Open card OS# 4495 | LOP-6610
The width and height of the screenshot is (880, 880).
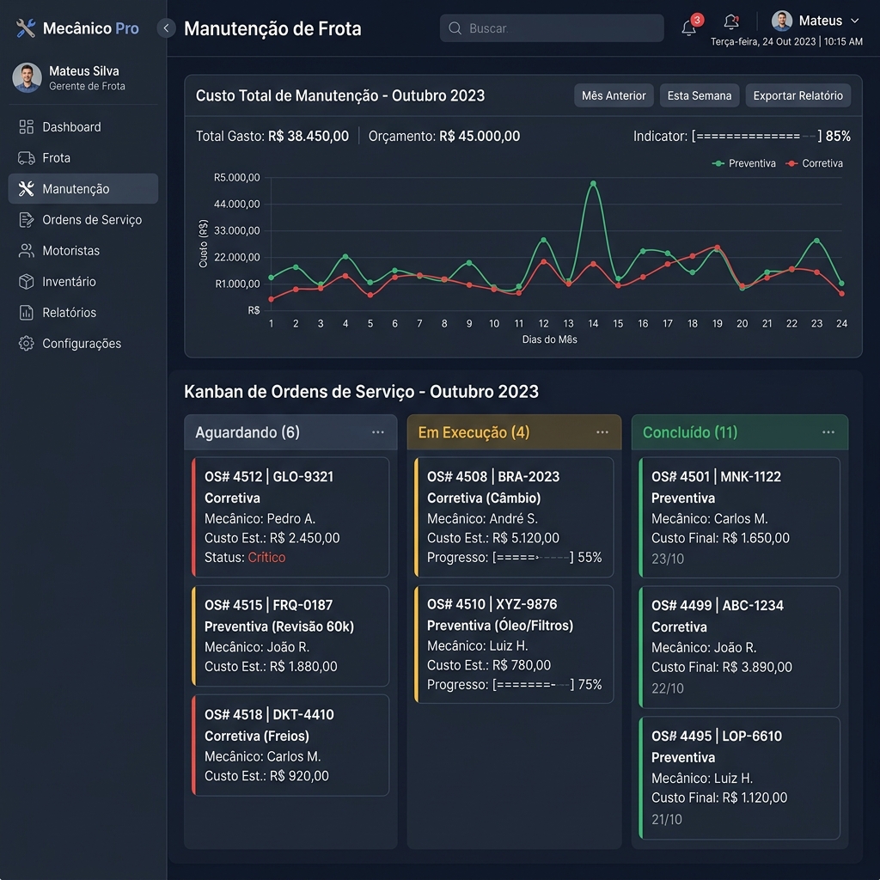739,778
